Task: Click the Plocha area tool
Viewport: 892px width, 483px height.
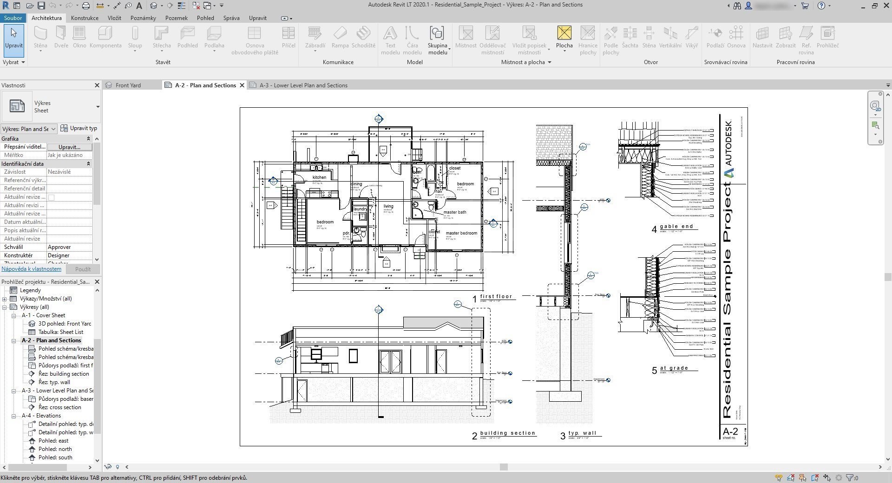Action: coord(564,38)
